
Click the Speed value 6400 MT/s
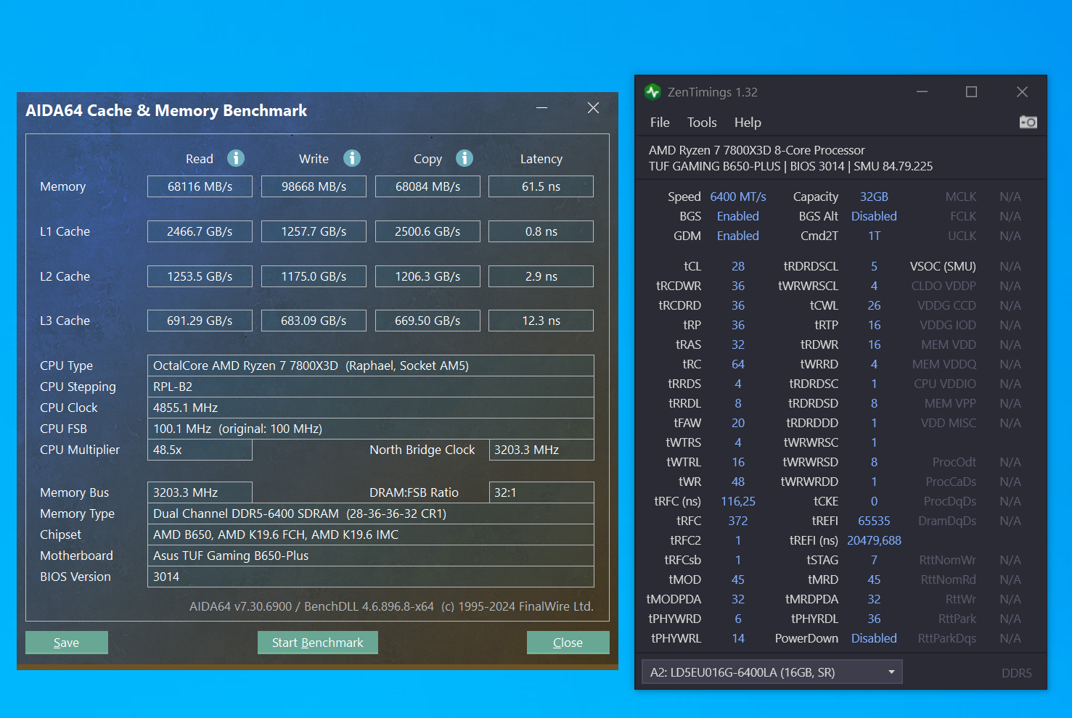pos(738,197)
